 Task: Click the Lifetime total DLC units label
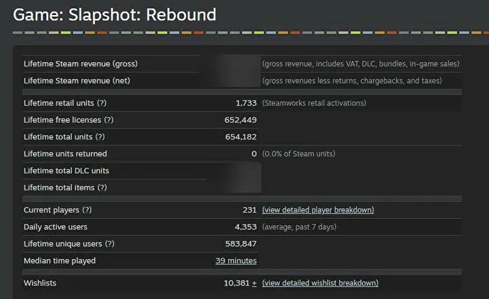click(67, 171)
